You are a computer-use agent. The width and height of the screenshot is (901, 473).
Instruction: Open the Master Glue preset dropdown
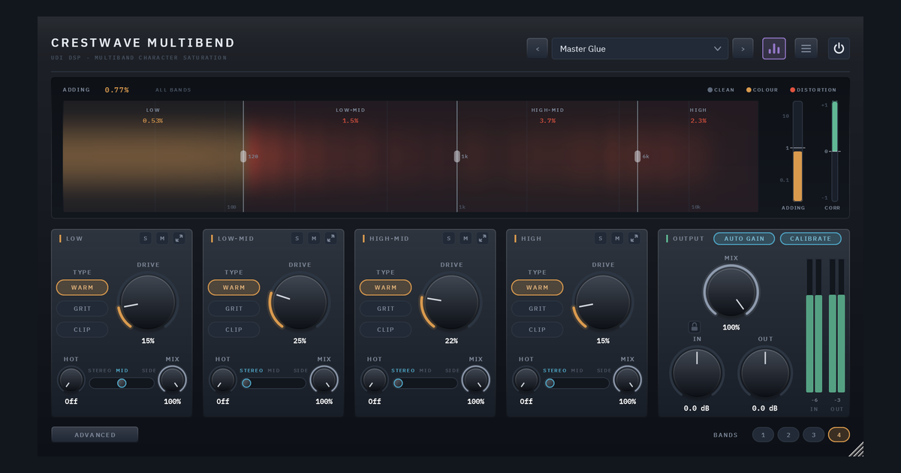click(640, 49)
